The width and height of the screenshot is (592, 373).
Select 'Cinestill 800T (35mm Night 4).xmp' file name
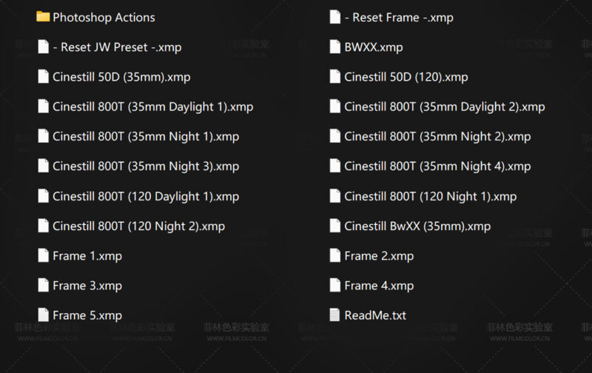437,167
